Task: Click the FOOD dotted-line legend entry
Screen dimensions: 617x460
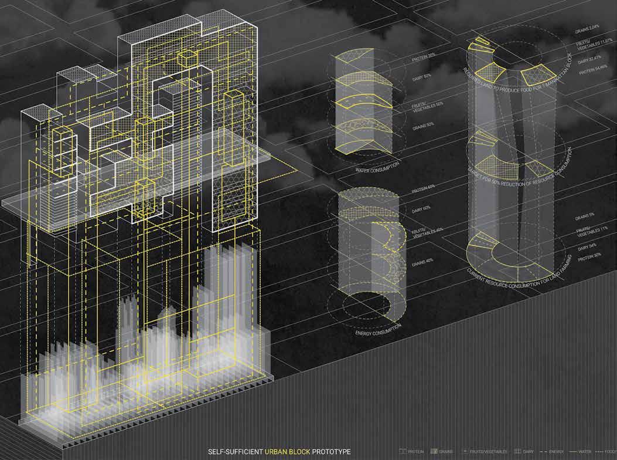Action: pyautogui.click(x=605, y=452)
